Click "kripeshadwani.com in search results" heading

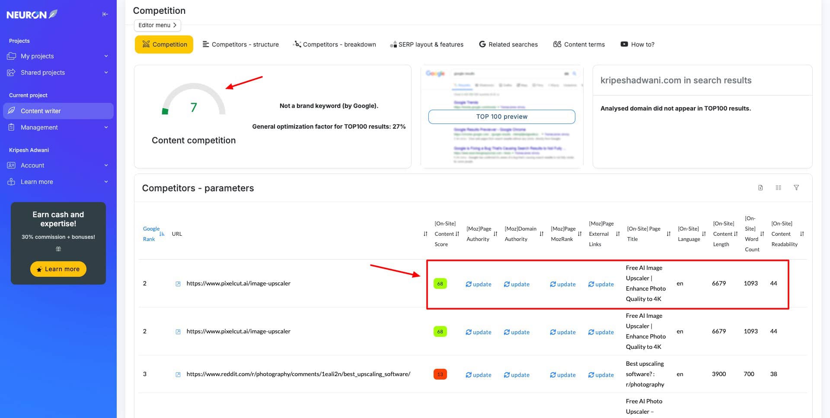tap(676, 80)
